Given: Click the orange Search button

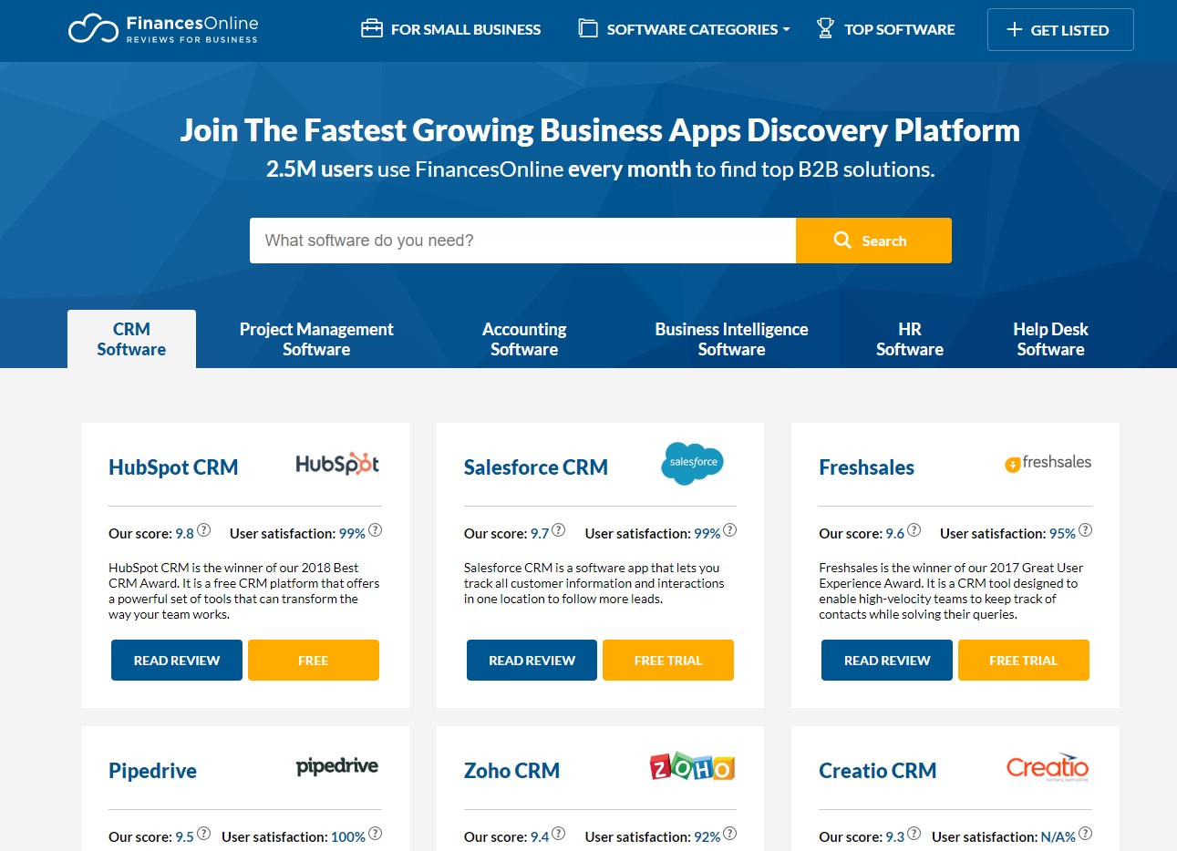Looking at the screenshot, I should tap(873, 241).
